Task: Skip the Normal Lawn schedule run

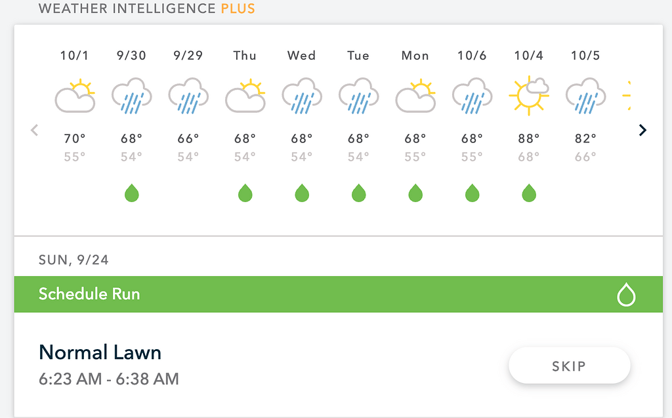Action: 569,366
